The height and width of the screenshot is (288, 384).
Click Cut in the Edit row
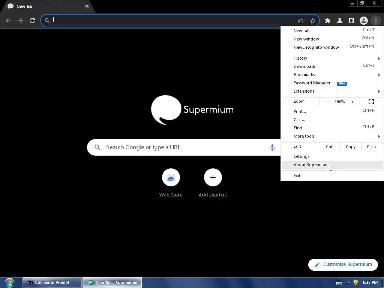click(x=329, y=147)
